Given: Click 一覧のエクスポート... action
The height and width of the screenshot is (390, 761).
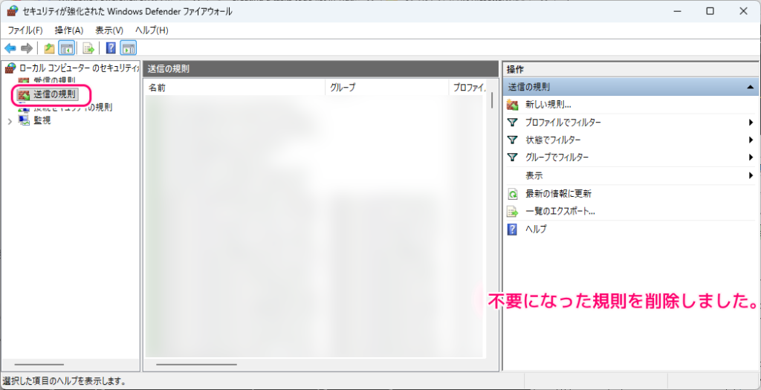Looking at the screenshot, I should coord(560,212).
